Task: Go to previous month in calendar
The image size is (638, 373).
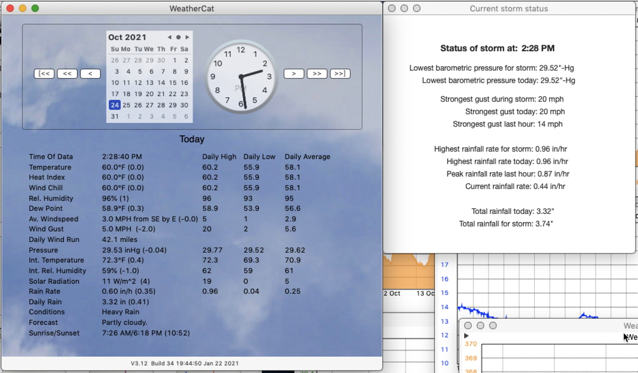Action: pos(169,37)
